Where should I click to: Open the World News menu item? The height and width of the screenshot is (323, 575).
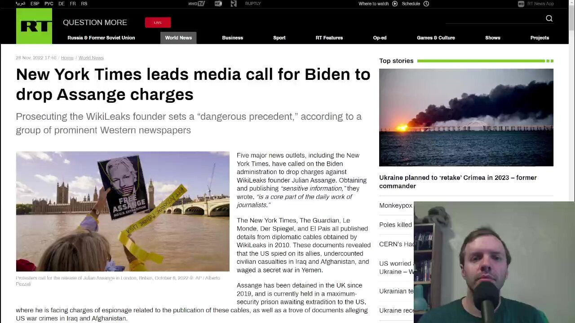[x=178, y=38]
